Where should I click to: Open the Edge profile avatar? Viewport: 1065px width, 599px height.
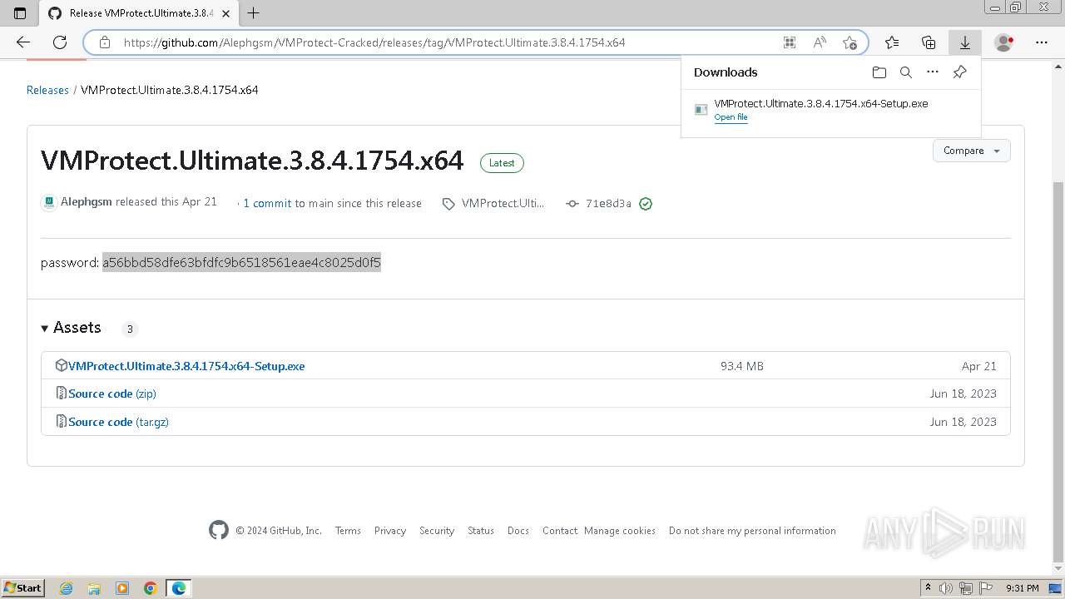[1004, 42]
